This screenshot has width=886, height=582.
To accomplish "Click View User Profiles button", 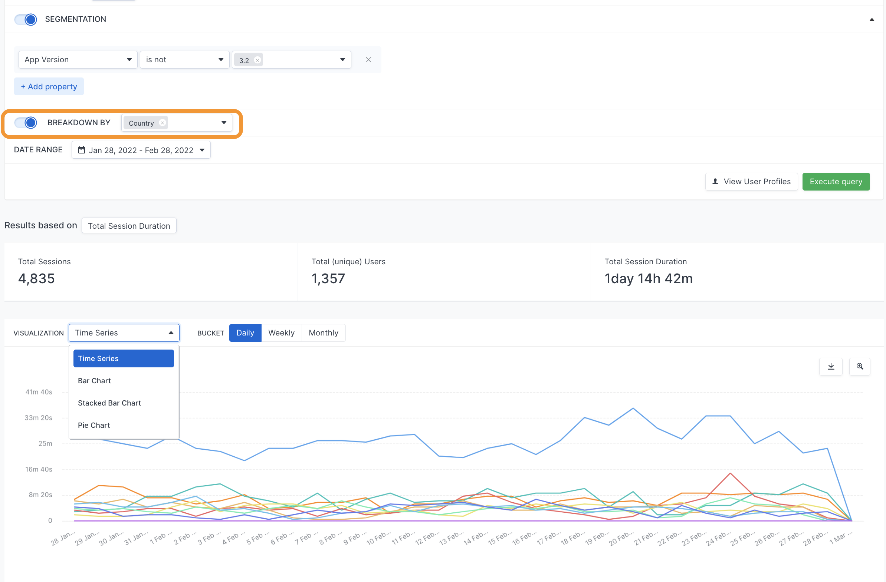I will 751,182.
